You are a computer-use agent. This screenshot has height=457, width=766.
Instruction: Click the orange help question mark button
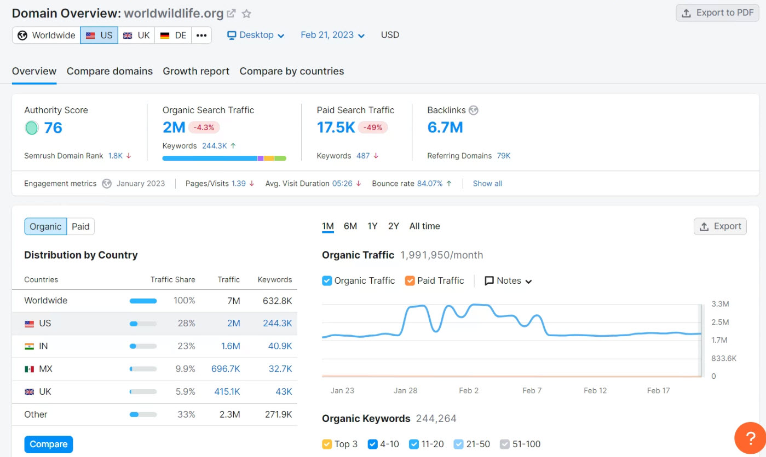pos(750,438)
